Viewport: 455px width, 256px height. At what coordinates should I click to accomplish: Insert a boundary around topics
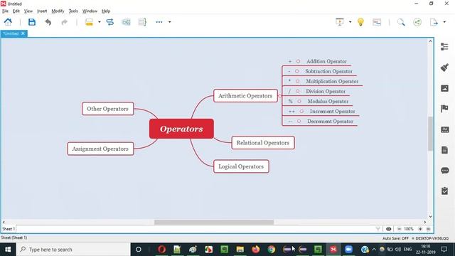[x=126, y=22]
